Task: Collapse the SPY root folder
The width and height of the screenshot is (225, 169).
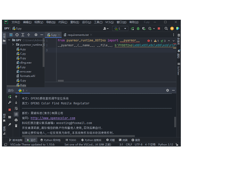Action: (9, 40)
